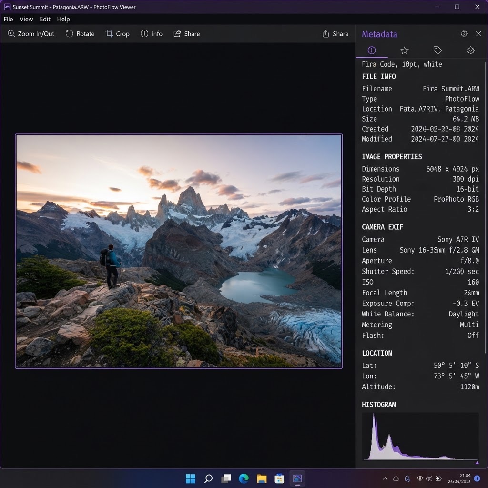Click the Bit Depth value 16-bit
Viewport: 488px width, 488px height.
coord(468,189)
